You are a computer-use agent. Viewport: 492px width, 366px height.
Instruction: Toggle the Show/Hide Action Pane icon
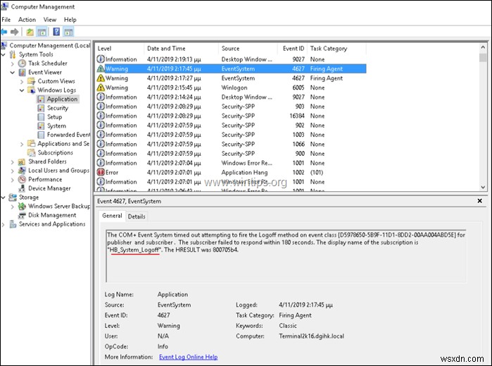pyautogui.click(x=68, y=32)
